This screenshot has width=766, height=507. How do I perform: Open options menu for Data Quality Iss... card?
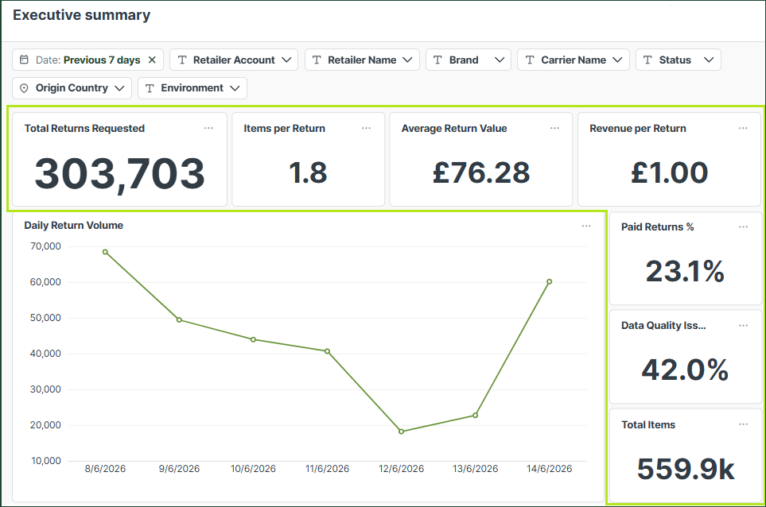(x=744, y=326)
